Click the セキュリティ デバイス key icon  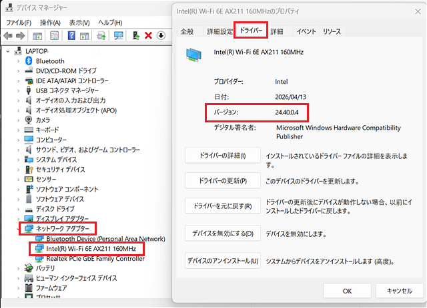coord(29,170)
